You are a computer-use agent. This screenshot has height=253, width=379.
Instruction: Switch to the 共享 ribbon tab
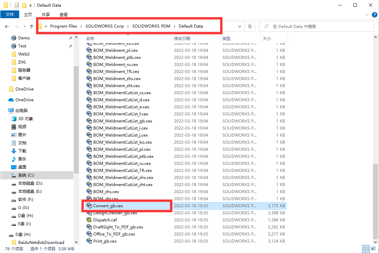(46, 14)
